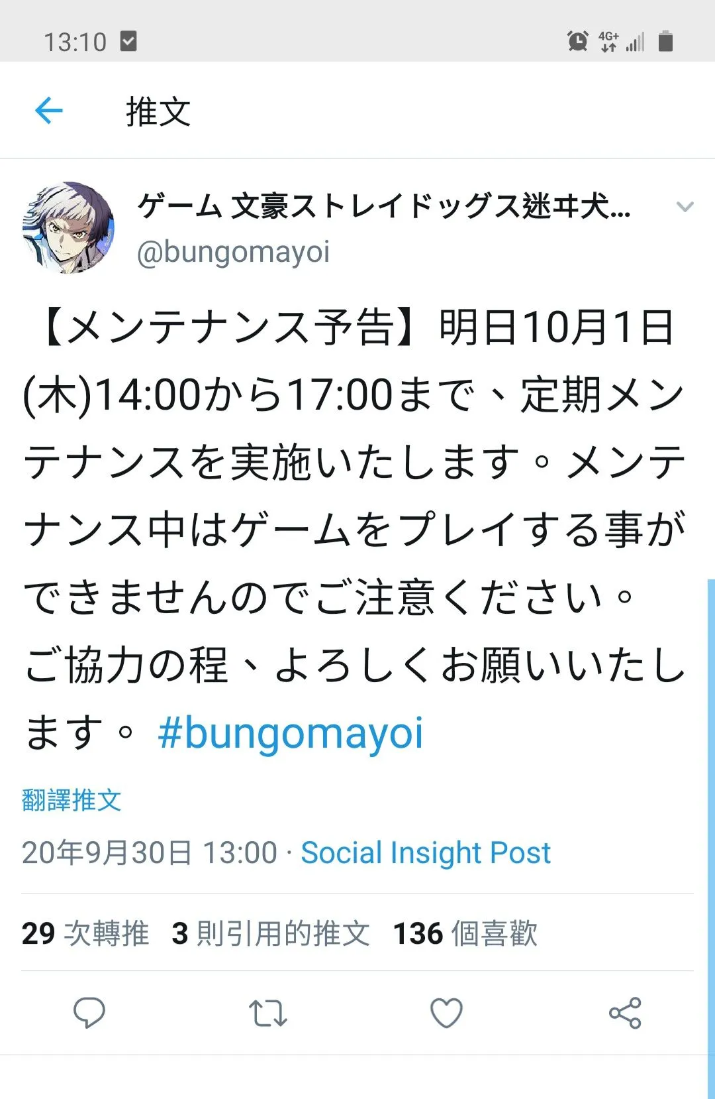The height and width of the screenshot is (1099, 715).
Task: View the 136 個喜歡 likes list
Action: (x=465, y=933)
